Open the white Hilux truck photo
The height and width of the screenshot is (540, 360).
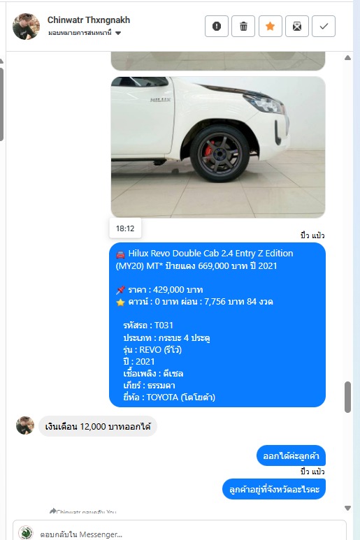coord(218,147)
